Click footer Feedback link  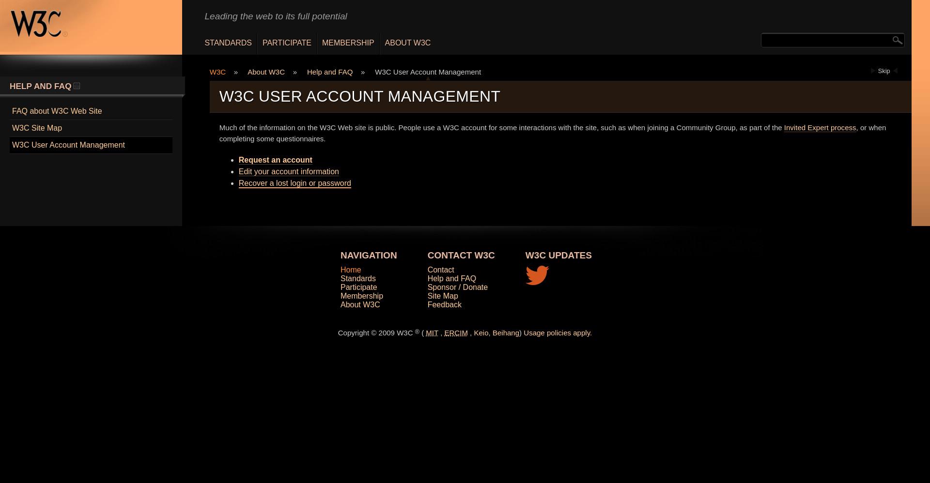[444, 305]
